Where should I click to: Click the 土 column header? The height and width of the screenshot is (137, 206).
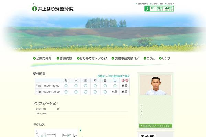115,80
